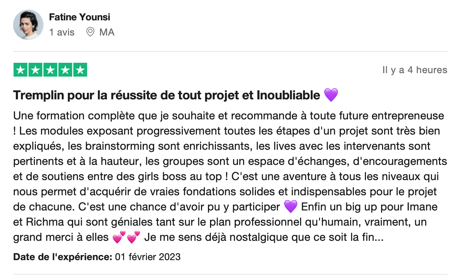Click the purple heart after 'y participer'
The image size is (458, 276).
tap(290, 207)
